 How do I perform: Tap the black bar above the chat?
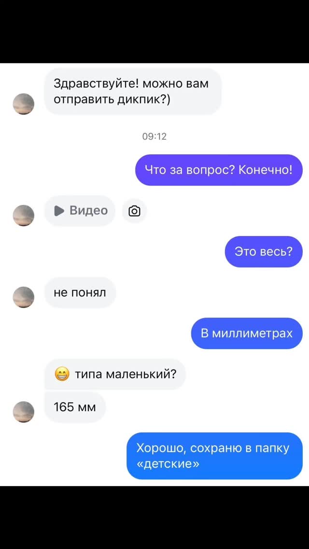pos(154,31)
